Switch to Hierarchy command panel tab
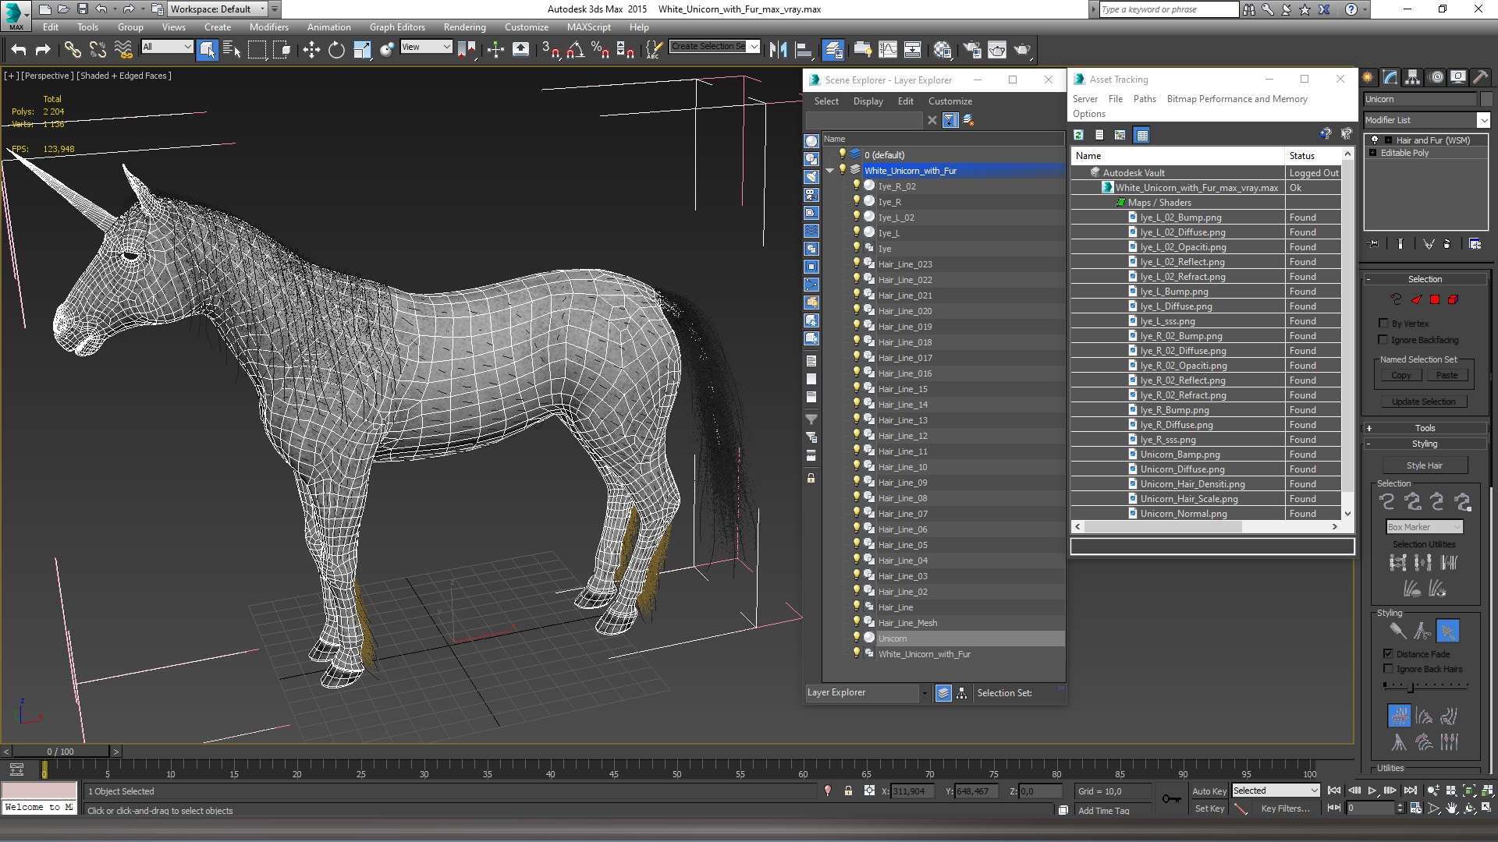1498x842 pixels. [x=1413, y=77]
